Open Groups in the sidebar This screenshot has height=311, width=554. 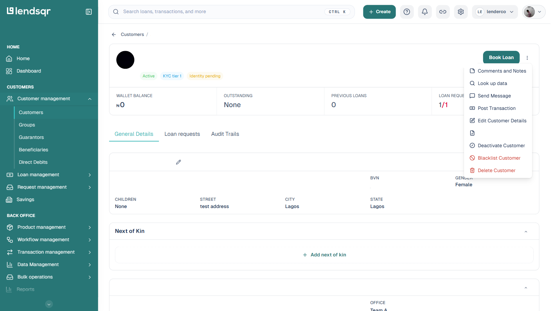pos(27,125)
